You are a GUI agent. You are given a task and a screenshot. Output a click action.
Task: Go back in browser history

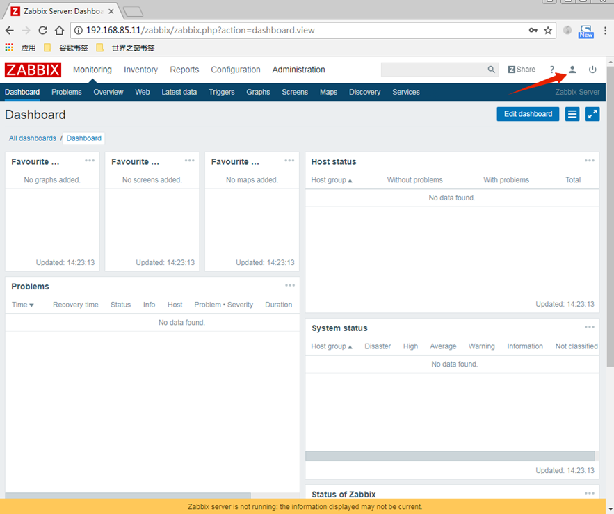click(x=10, y=30)
